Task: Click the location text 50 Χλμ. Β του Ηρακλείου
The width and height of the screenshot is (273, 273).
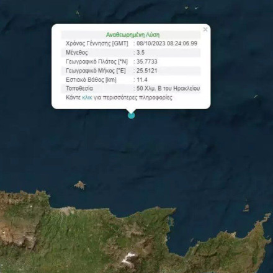Action: (x=168, y=89)
